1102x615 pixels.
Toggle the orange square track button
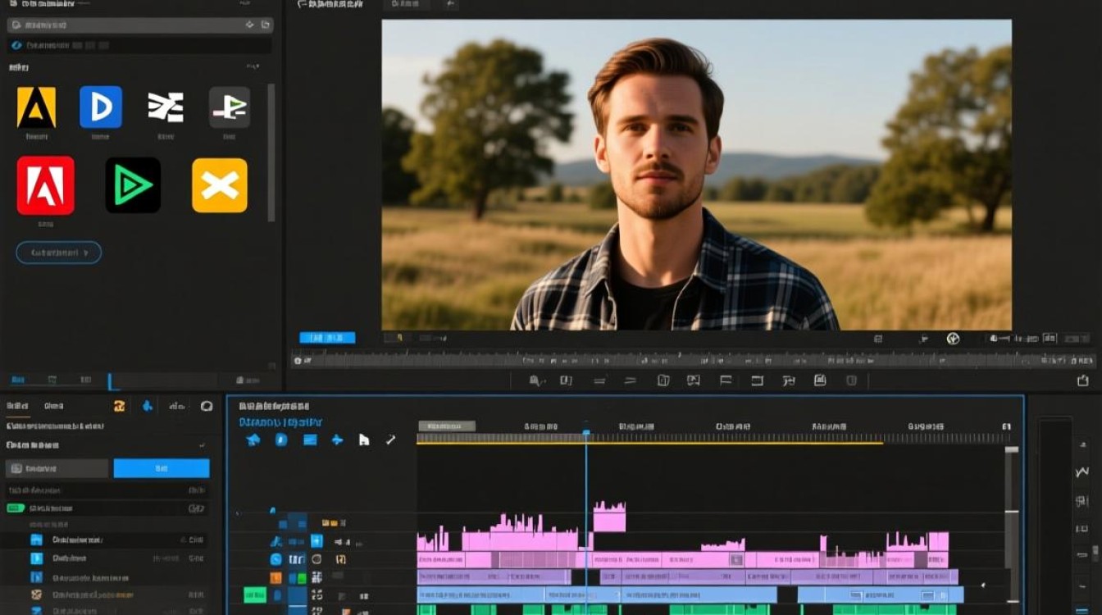click(x=275, y=577)
